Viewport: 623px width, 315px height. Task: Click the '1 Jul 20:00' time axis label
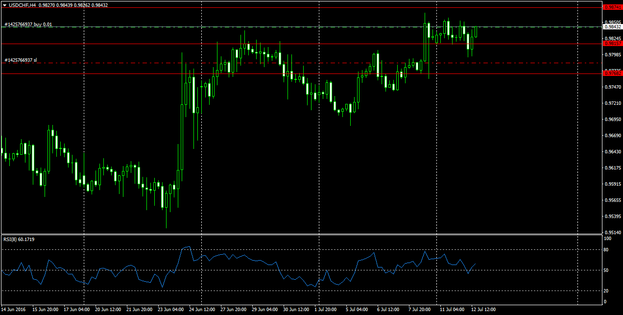(x=327, y=310)
